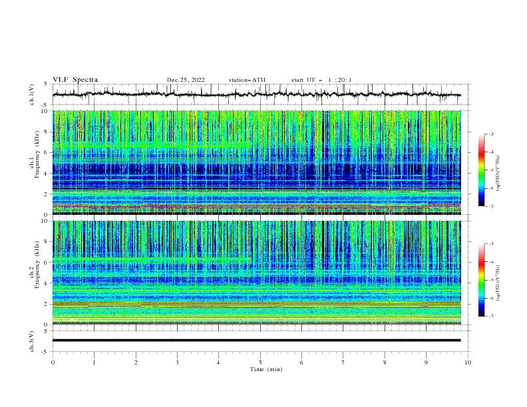Click time axis tick label '6'
Viewport: 527px width, 407px height.
pos(301,362)
